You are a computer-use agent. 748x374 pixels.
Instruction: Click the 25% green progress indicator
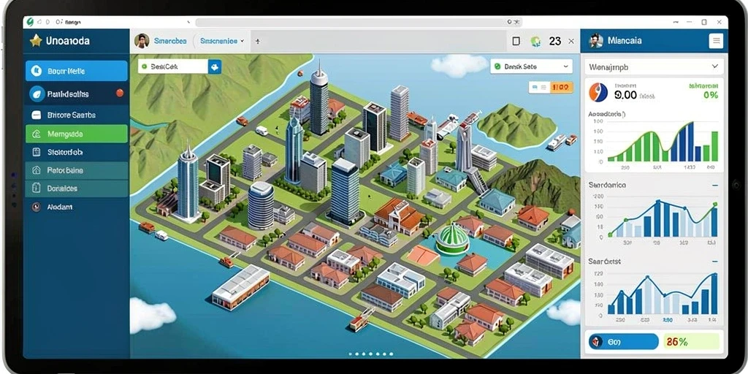(x=690, y=342)
